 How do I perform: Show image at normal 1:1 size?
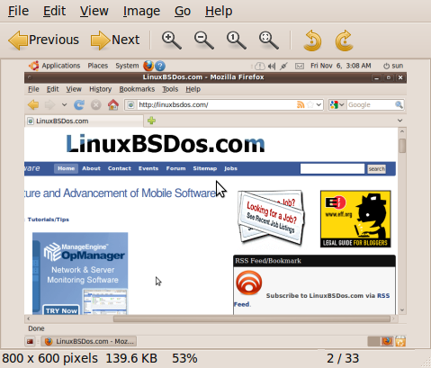(x=237, y=40)
